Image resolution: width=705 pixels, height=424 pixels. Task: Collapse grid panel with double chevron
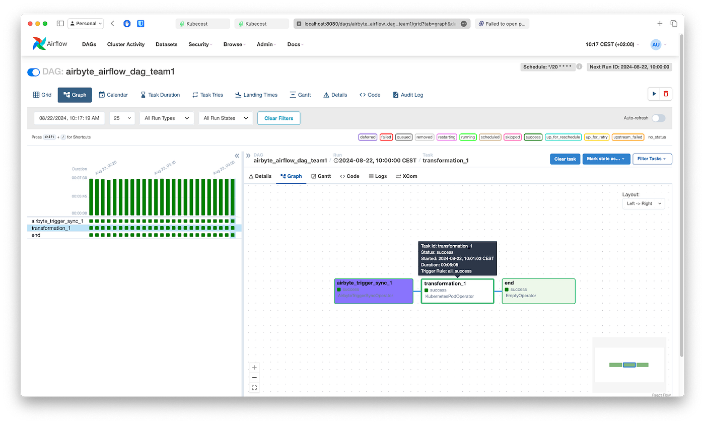[237, 156]
